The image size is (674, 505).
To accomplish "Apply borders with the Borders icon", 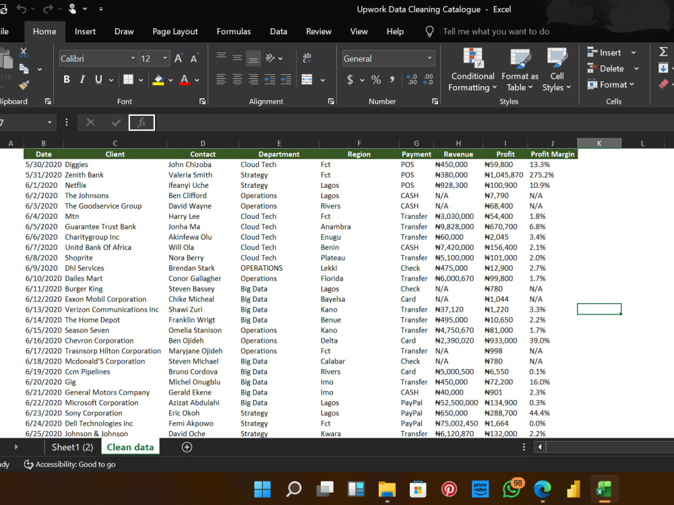I will [128, 79].
